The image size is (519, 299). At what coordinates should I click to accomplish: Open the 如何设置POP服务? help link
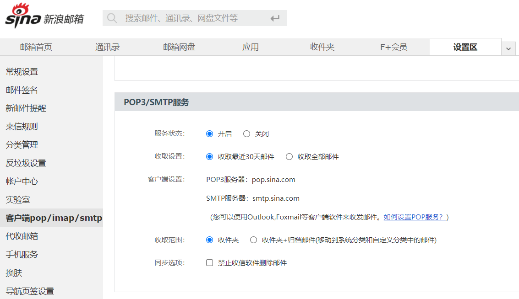point(415,217)
